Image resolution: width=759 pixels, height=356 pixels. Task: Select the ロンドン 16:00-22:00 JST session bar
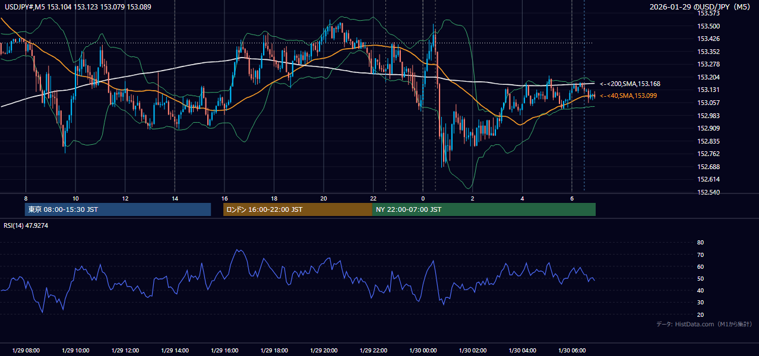point(298,209)
